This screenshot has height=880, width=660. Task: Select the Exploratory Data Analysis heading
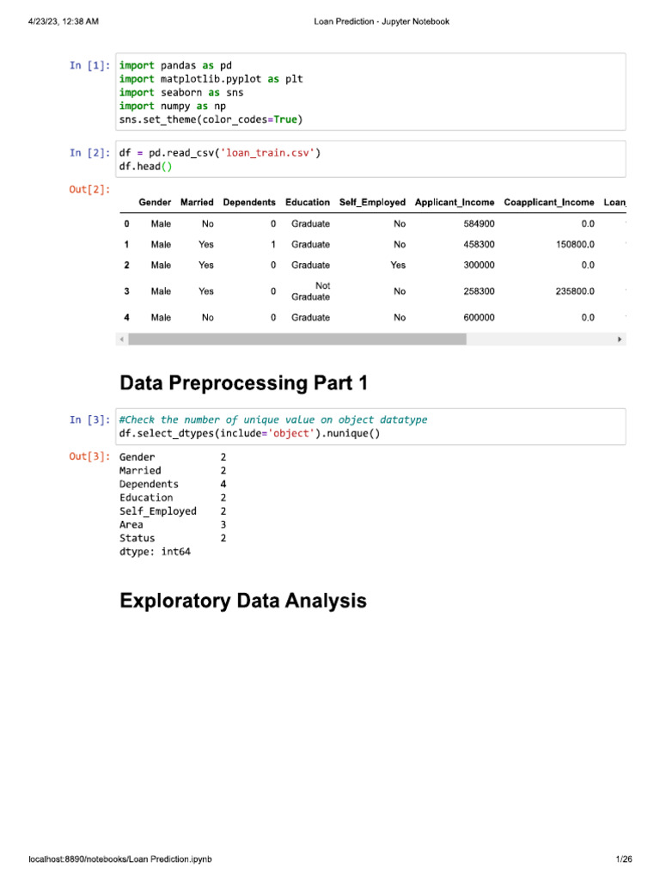243,601
